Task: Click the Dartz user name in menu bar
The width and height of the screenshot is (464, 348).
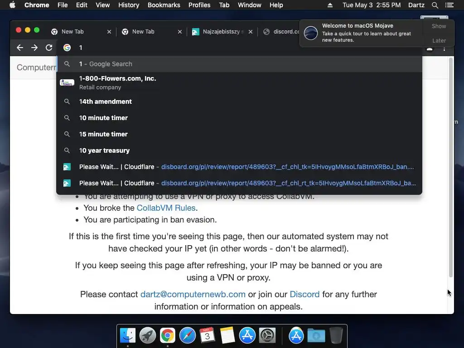Action: coord(416,5)
